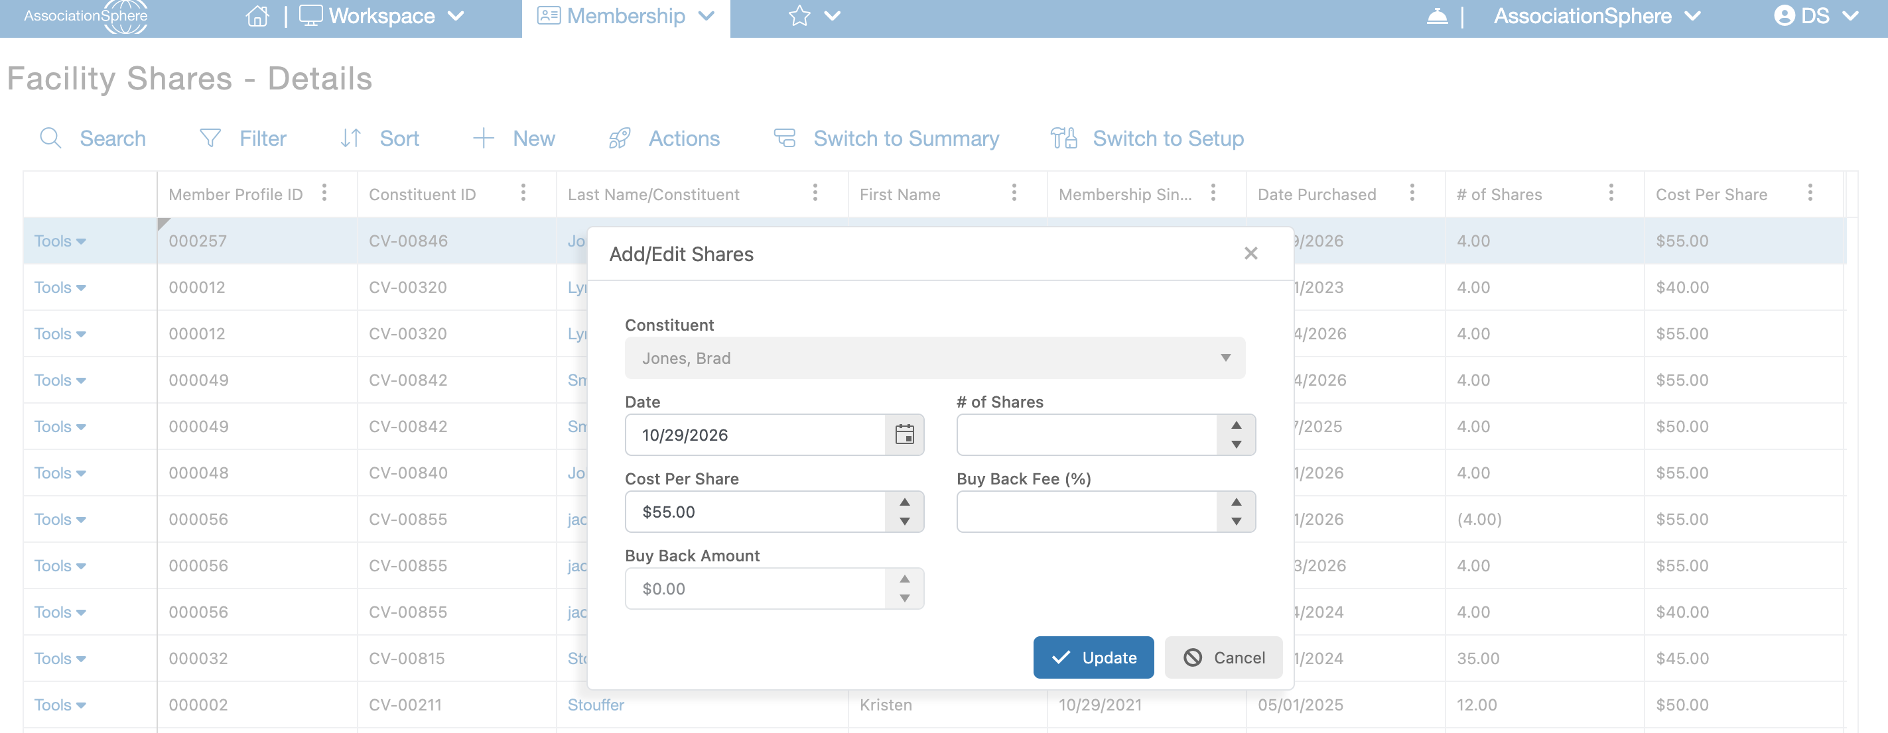Increase the # of Shares value
The image size is (1888, 733).
(1237, 425)
